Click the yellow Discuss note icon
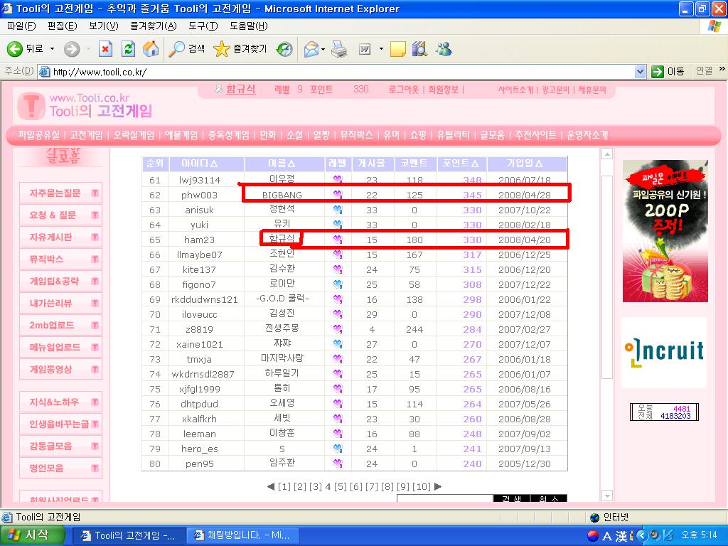Screen dimensions: 728x546 coord(398,49)
